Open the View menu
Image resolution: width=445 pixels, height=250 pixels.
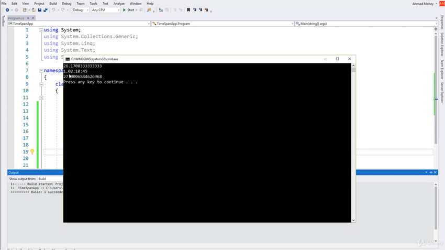point(26,4)
